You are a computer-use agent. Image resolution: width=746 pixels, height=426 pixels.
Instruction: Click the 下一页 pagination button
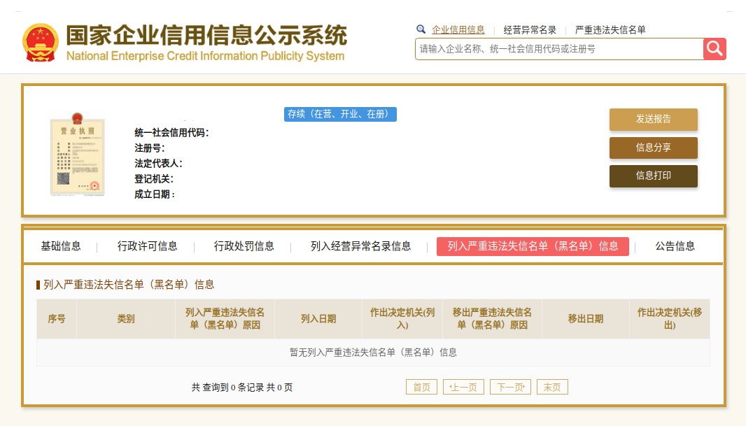[x=510, y=387]
